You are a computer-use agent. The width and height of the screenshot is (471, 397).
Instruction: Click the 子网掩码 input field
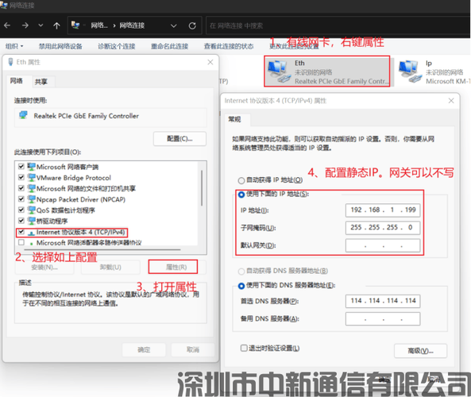383,228
